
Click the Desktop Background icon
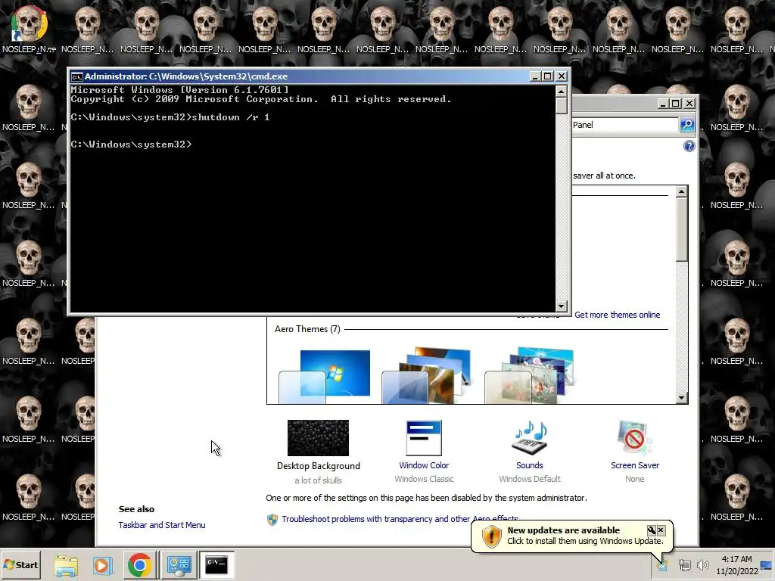tap(319, 438)
